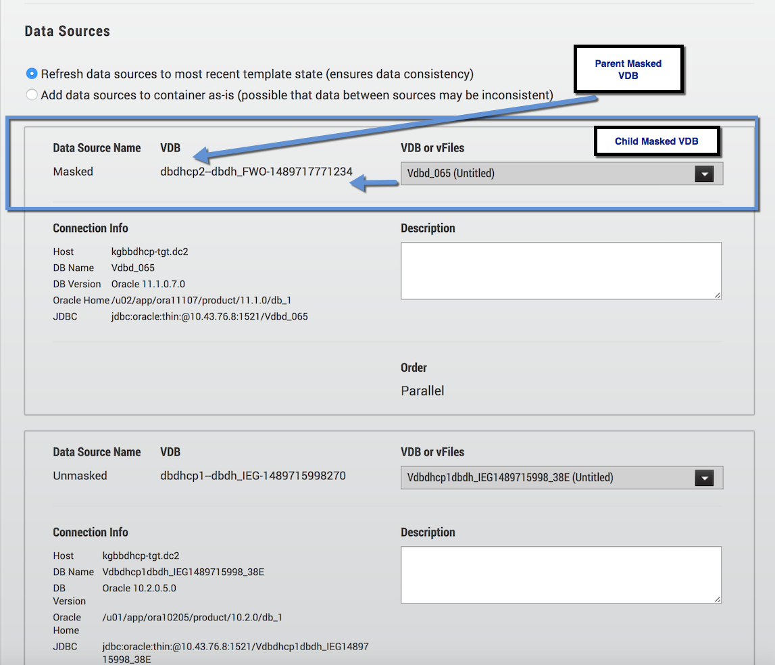
Task: Click the black arrow on the Masked VDB selector
Action: coord(704,174)
